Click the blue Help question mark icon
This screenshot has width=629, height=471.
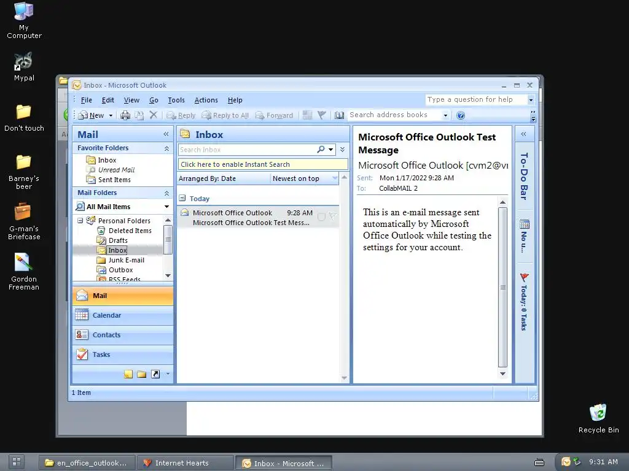pyautogui.click(x=461, y=115)
